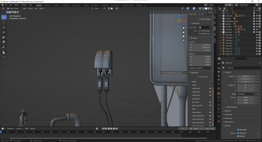The height and width of the screenshot is (142, 262).
Task: Click the 3D Cursor Location X field
Action: point(200,45)
